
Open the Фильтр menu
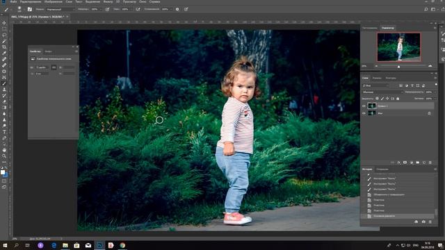pos(108,1)
